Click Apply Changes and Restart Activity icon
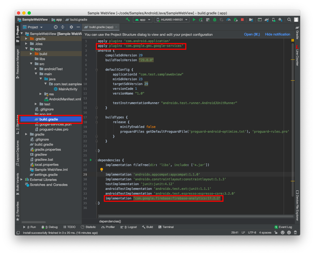 (x=201, y=20)
